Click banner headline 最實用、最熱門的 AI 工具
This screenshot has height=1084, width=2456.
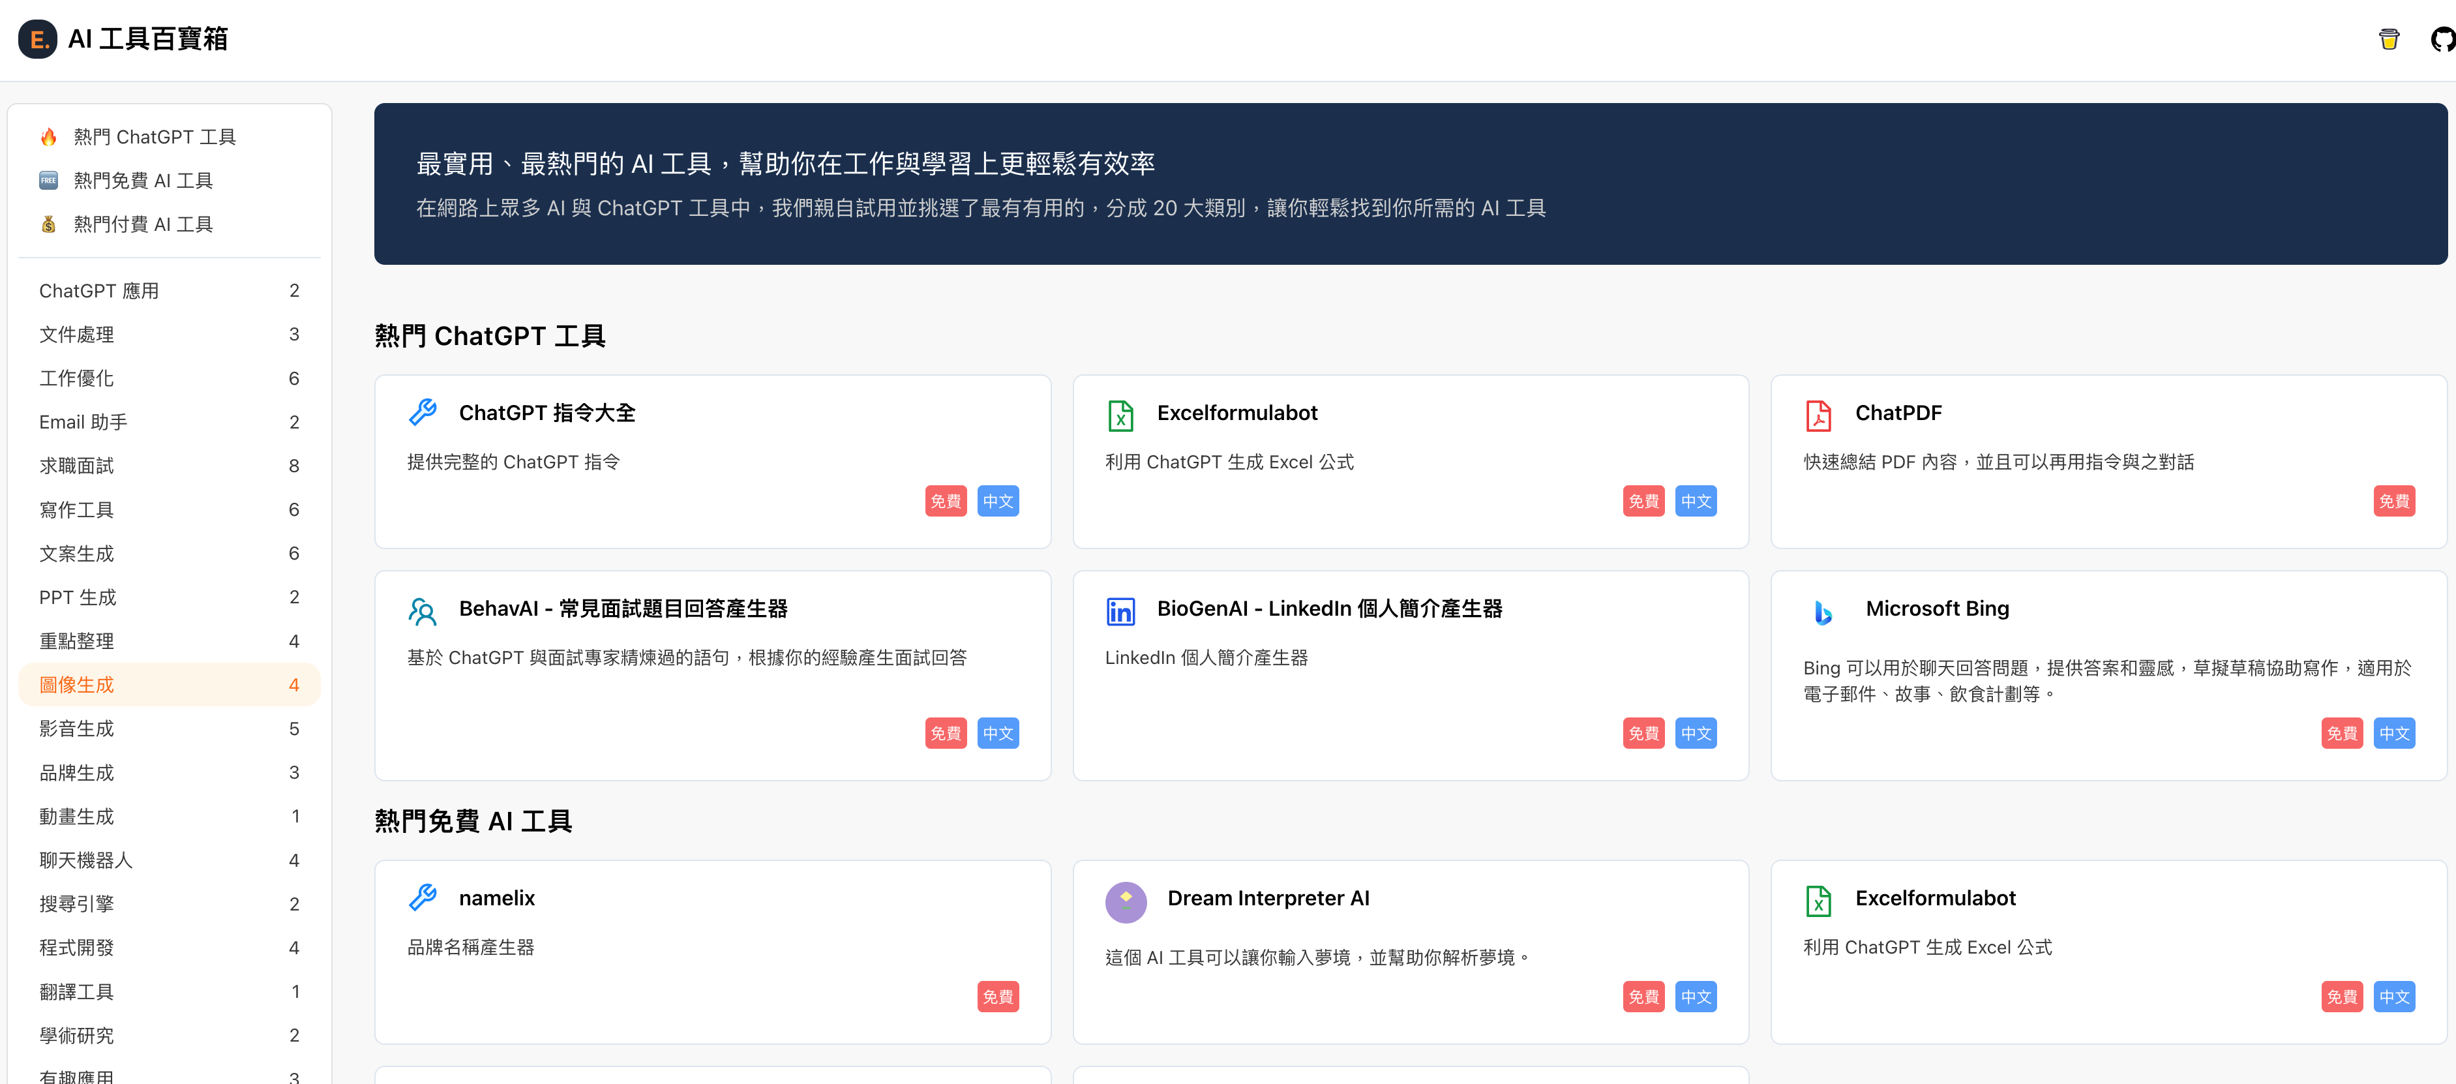tap(786, 164)
